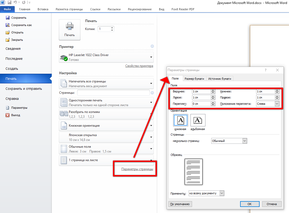Click the Save As icon in the sidebar
The width and height of the screenshot is (289, 213).
(x=7, y=25)
